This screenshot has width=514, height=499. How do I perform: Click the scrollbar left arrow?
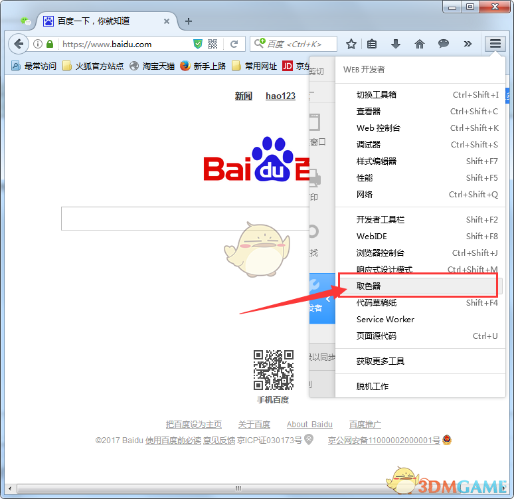(10, 488)
